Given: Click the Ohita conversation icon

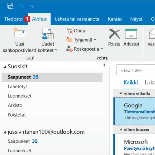Looking at the screenshot, I should [x=69, y=31].
